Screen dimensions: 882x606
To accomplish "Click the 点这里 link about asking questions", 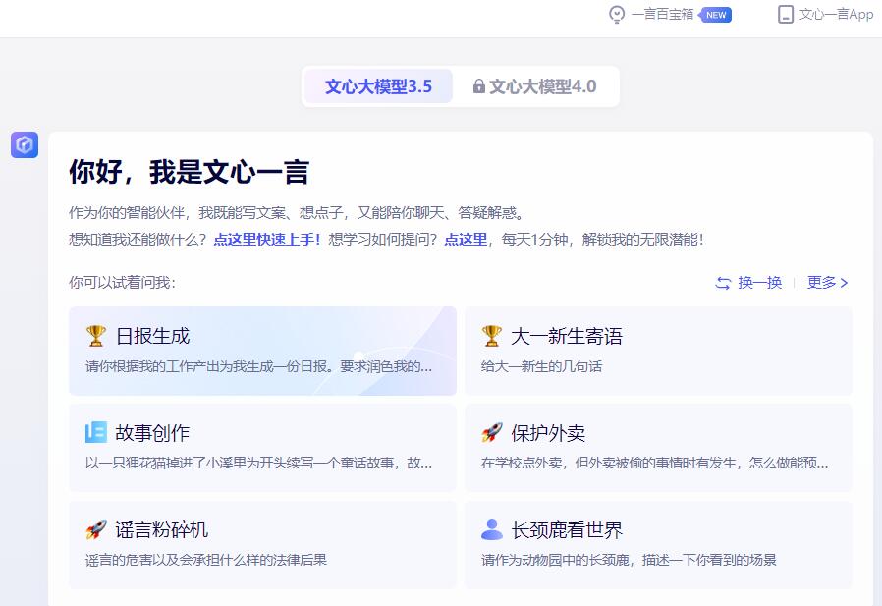I will click(x=466, y=239).
